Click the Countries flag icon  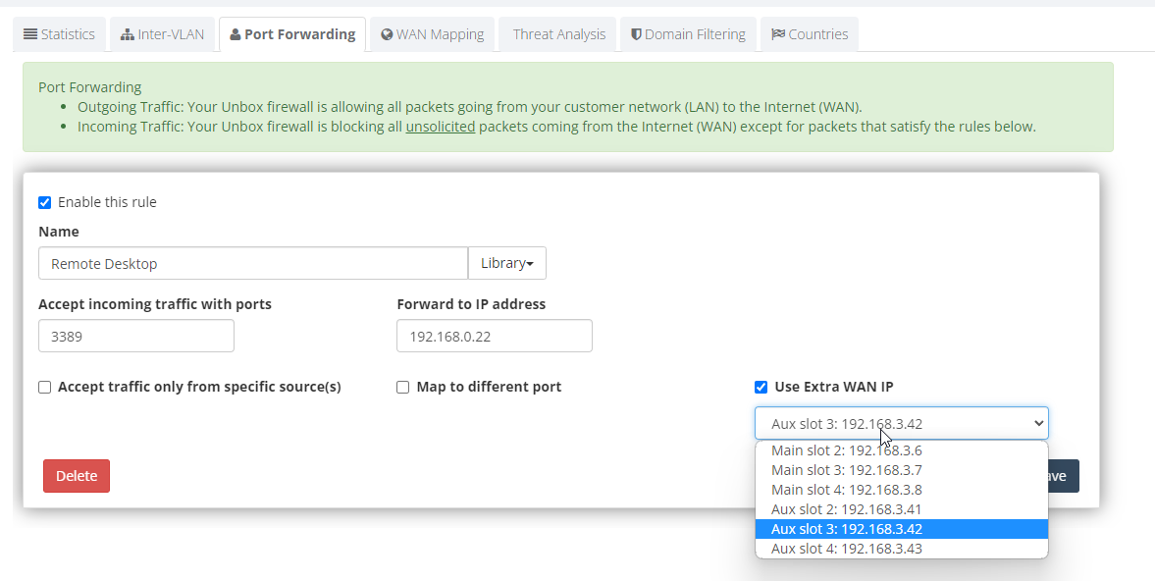(x=778, y=34)
